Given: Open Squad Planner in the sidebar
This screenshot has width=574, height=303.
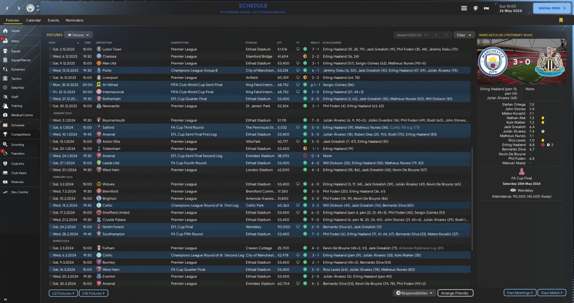Looking at the screenshot, I should (x=21, y=60).
